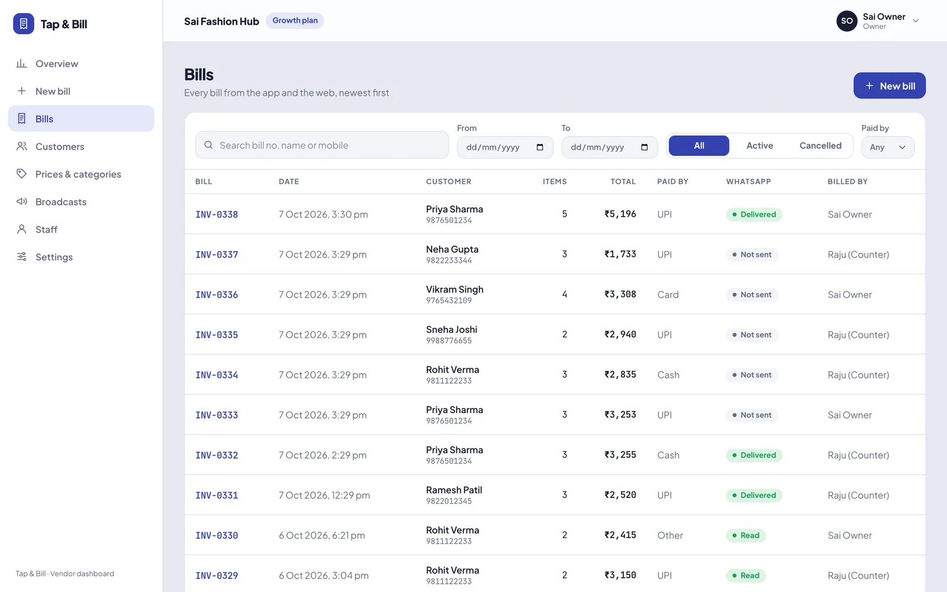Select the Cancelled status filter

tap(820, 146)
